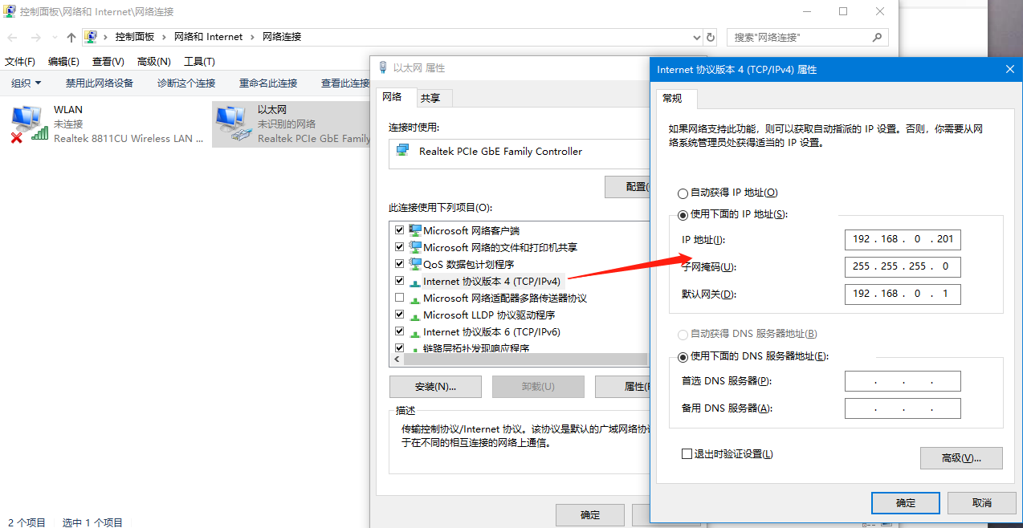The image size is (1023, 528).
Task: Click the search magnifier icon
Action: pyautogui.click(x=877, y=37)
